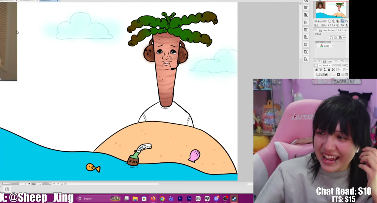377x203 pixels.
Task: Open Task View on the taskbar
Action: pos(126,199)
